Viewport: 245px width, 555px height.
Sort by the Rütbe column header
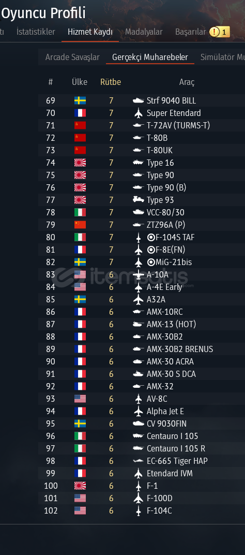(x=111, y=82)
